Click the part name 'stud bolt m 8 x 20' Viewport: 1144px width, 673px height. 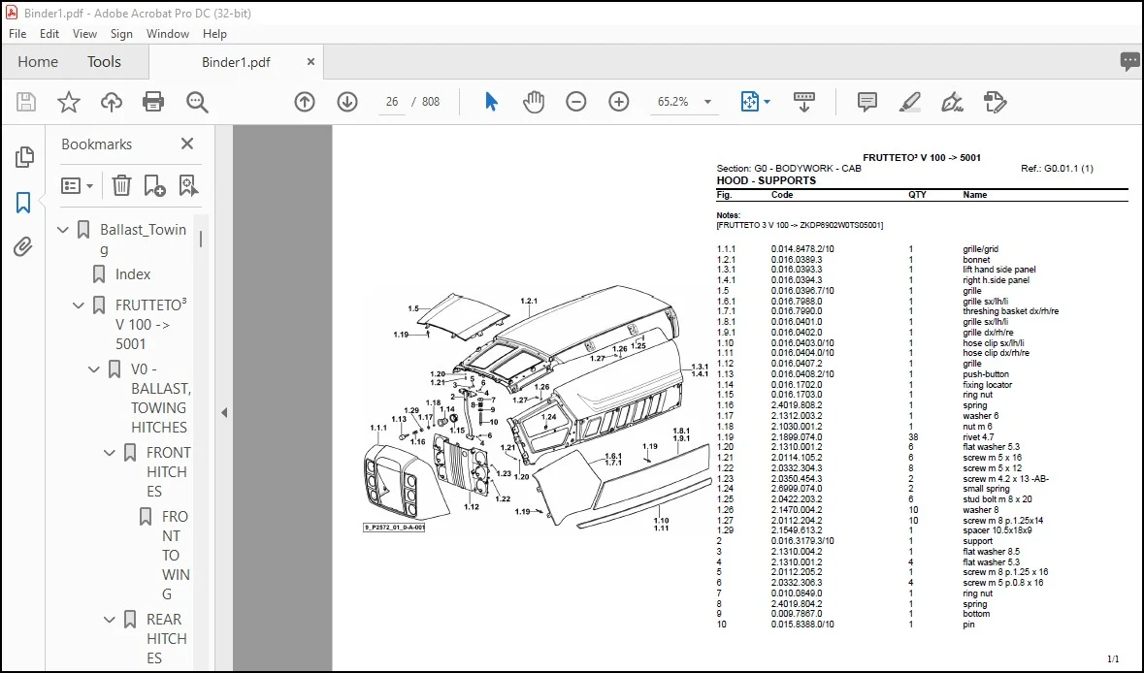pos(997,499)
